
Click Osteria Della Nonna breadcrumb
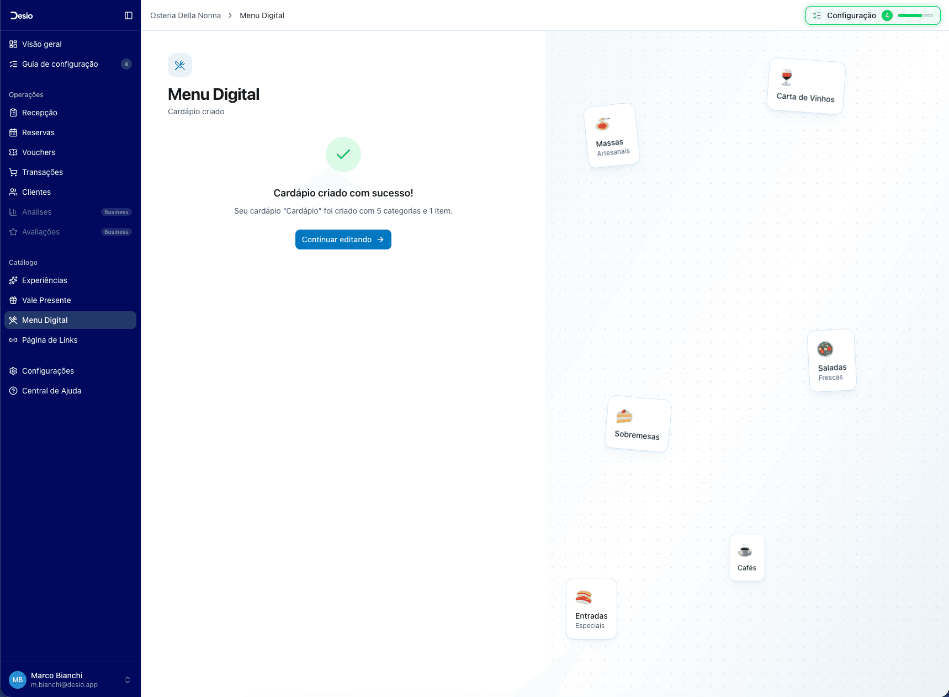(x=185, y=15)
